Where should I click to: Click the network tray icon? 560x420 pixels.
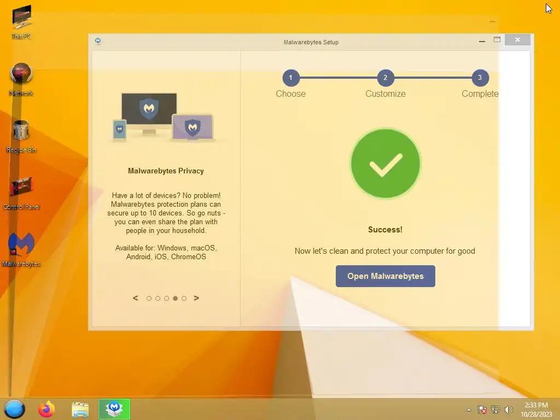[495, 409]
